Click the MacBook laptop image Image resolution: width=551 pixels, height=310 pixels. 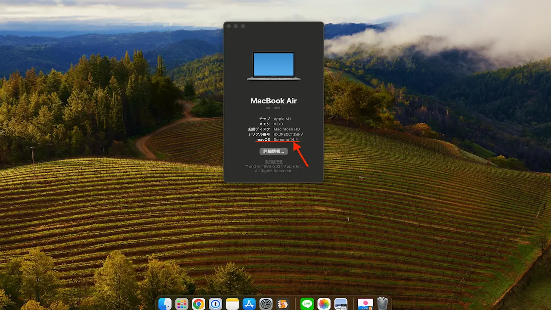[x=274, y=66]
